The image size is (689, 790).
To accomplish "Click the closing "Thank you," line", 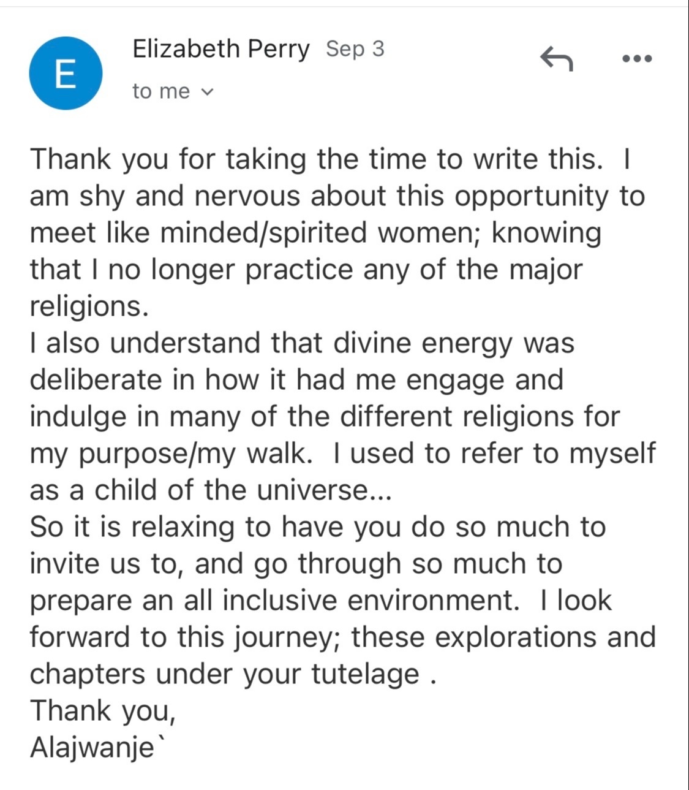I will 103,711.
